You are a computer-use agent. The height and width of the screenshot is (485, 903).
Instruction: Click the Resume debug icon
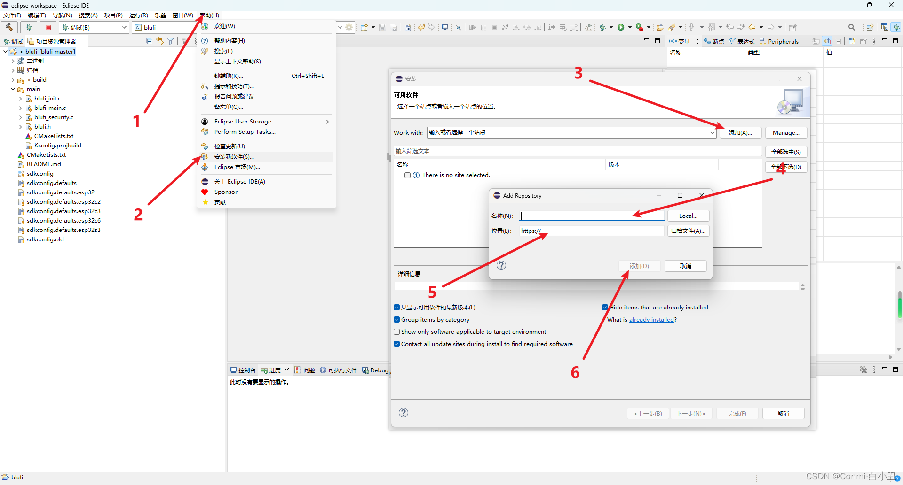click(473, 27)
